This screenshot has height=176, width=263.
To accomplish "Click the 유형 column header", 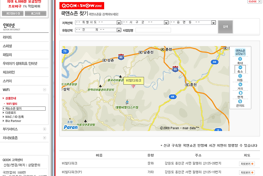I will [x=150, y=155].
